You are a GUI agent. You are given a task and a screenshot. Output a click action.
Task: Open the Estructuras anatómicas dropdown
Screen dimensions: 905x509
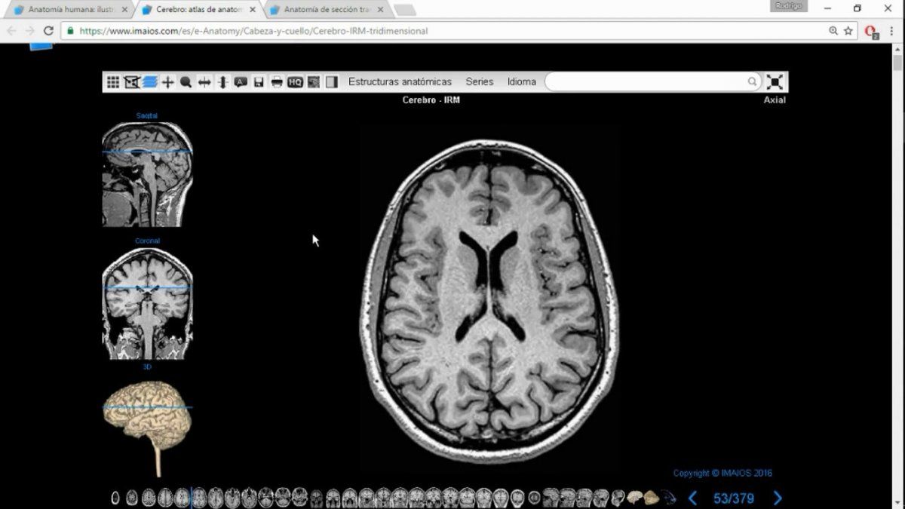pos(400,81)
